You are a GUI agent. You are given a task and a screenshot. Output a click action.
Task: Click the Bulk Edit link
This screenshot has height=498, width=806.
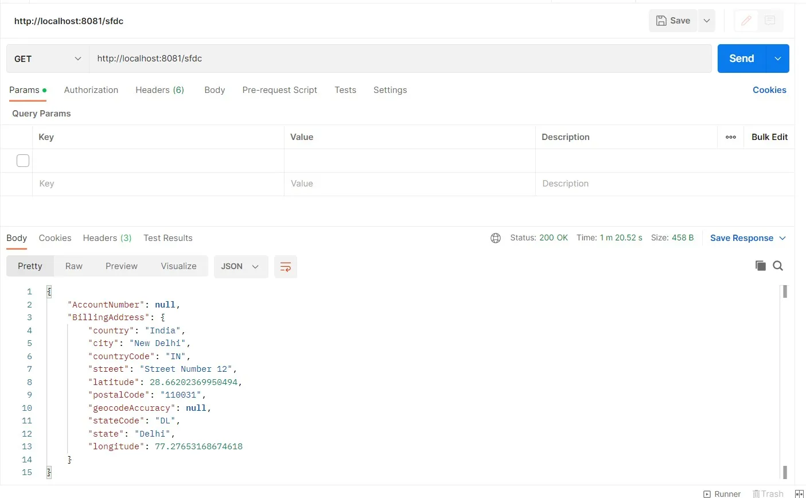coord(769,137)
